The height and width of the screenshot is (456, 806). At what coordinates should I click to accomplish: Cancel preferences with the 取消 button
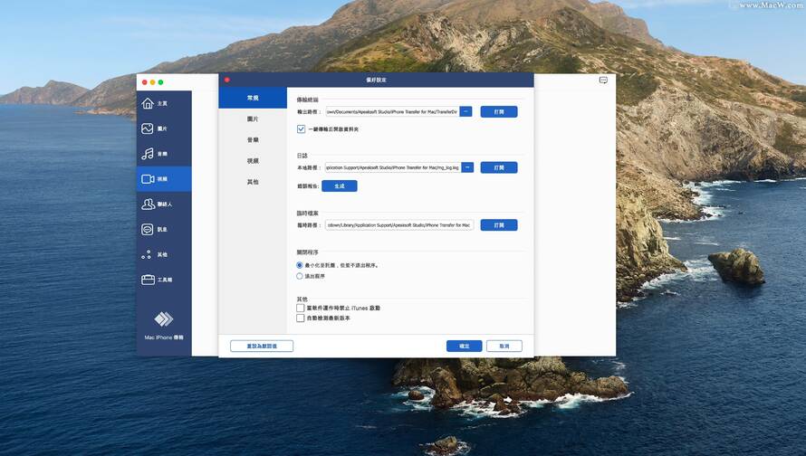pos(504,347)
